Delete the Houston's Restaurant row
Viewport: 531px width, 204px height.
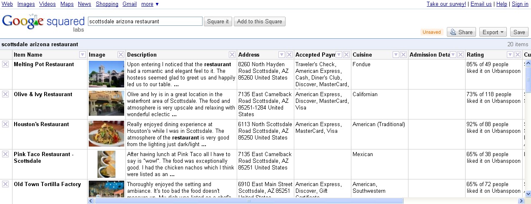pos(5,124)
